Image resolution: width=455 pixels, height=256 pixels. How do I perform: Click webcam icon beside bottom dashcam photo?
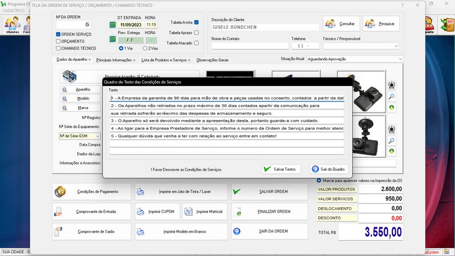tap(391, 129)
